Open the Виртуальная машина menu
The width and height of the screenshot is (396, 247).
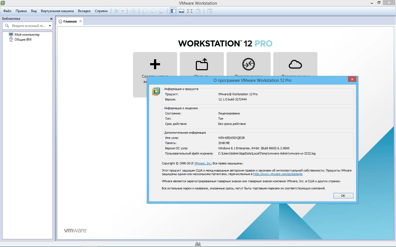[57, 11]
